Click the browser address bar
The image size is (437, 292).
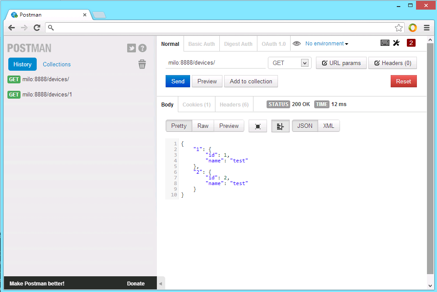(225, 27)
